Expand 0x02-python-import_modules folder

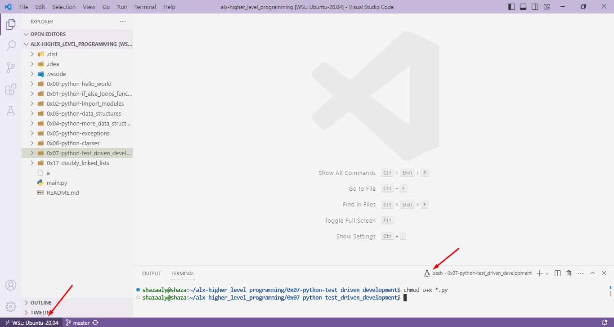pyautogui.click(x=77, y=103)
